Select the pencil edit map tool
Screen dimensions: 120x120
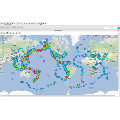(10, 33)
